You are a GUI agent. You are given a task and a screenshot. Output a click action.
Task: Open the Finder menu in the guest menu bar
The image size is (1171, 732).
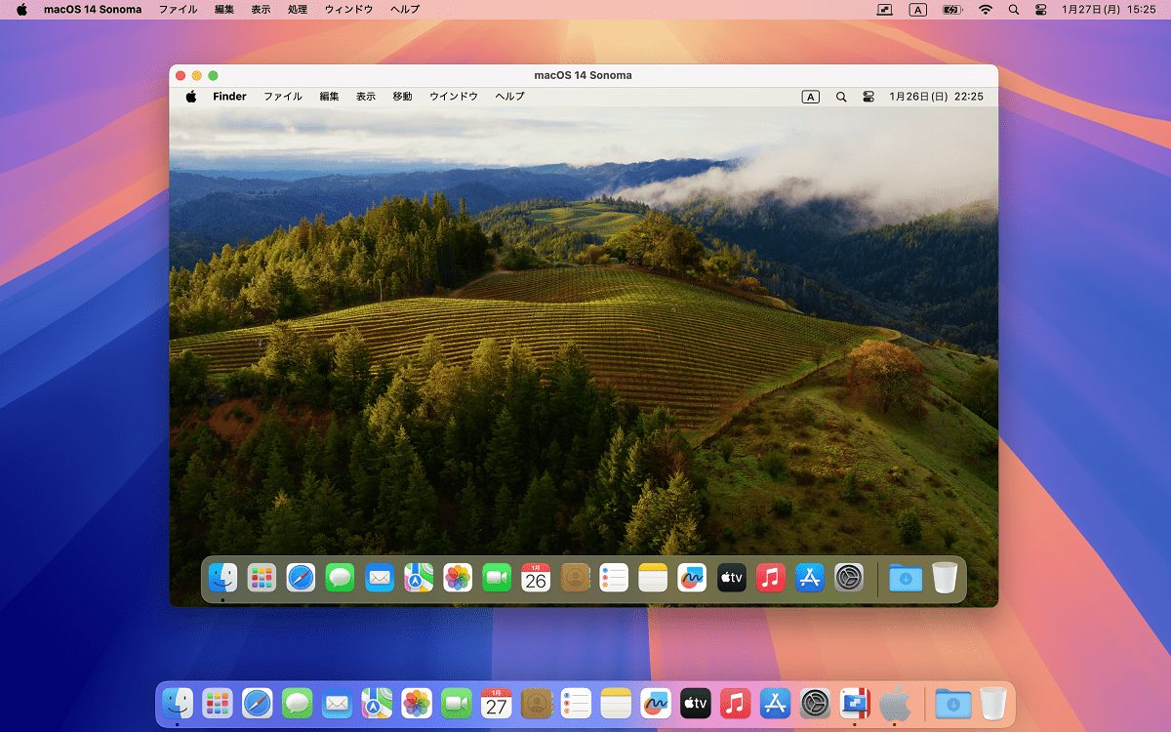[229, 97]
